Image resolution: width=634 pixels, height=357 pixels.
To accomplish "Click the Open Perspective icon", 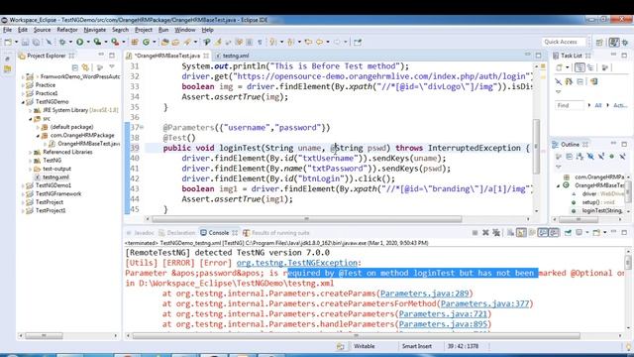I will (x=599, y=42).
